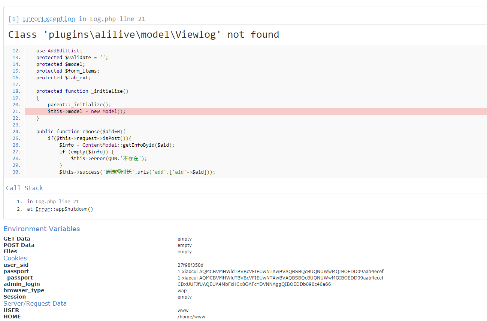Click the Call Stack heading
The width and height of the screenshot is (487, 321).
pos(24,188)
